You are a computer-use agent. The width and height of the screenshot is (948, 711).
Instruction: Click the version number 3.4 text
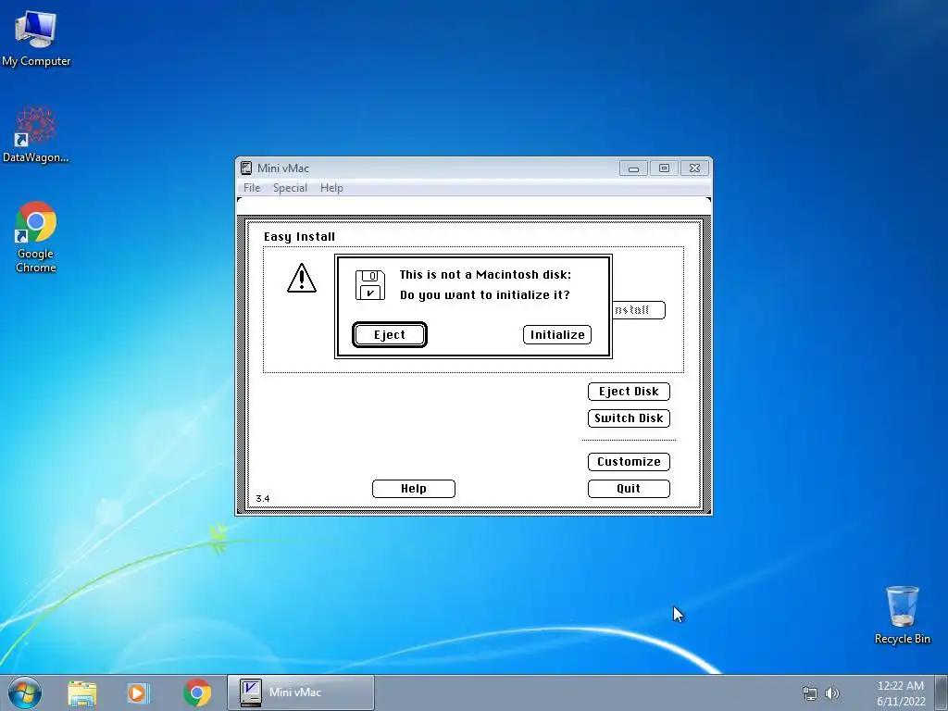(263, 499)
